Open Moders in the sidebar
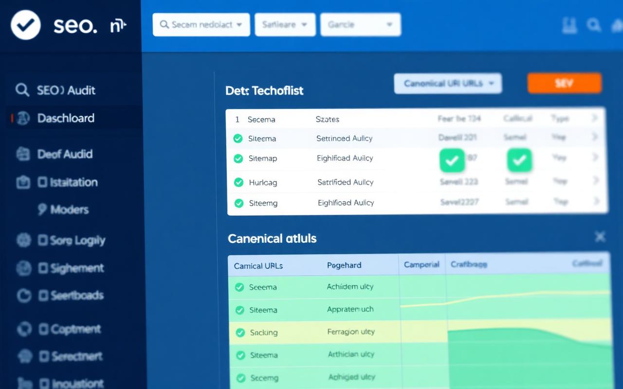The height and width of the screenshot is (389, 623). tap(70, 210)
